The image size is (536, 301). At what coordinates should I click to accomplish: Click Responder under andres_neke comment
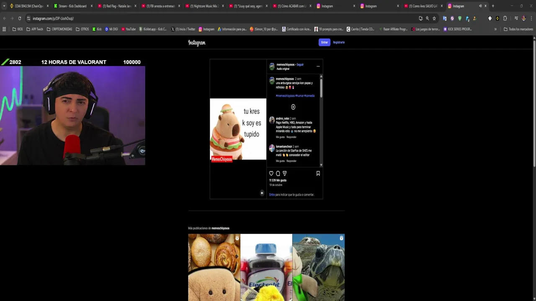291,137
